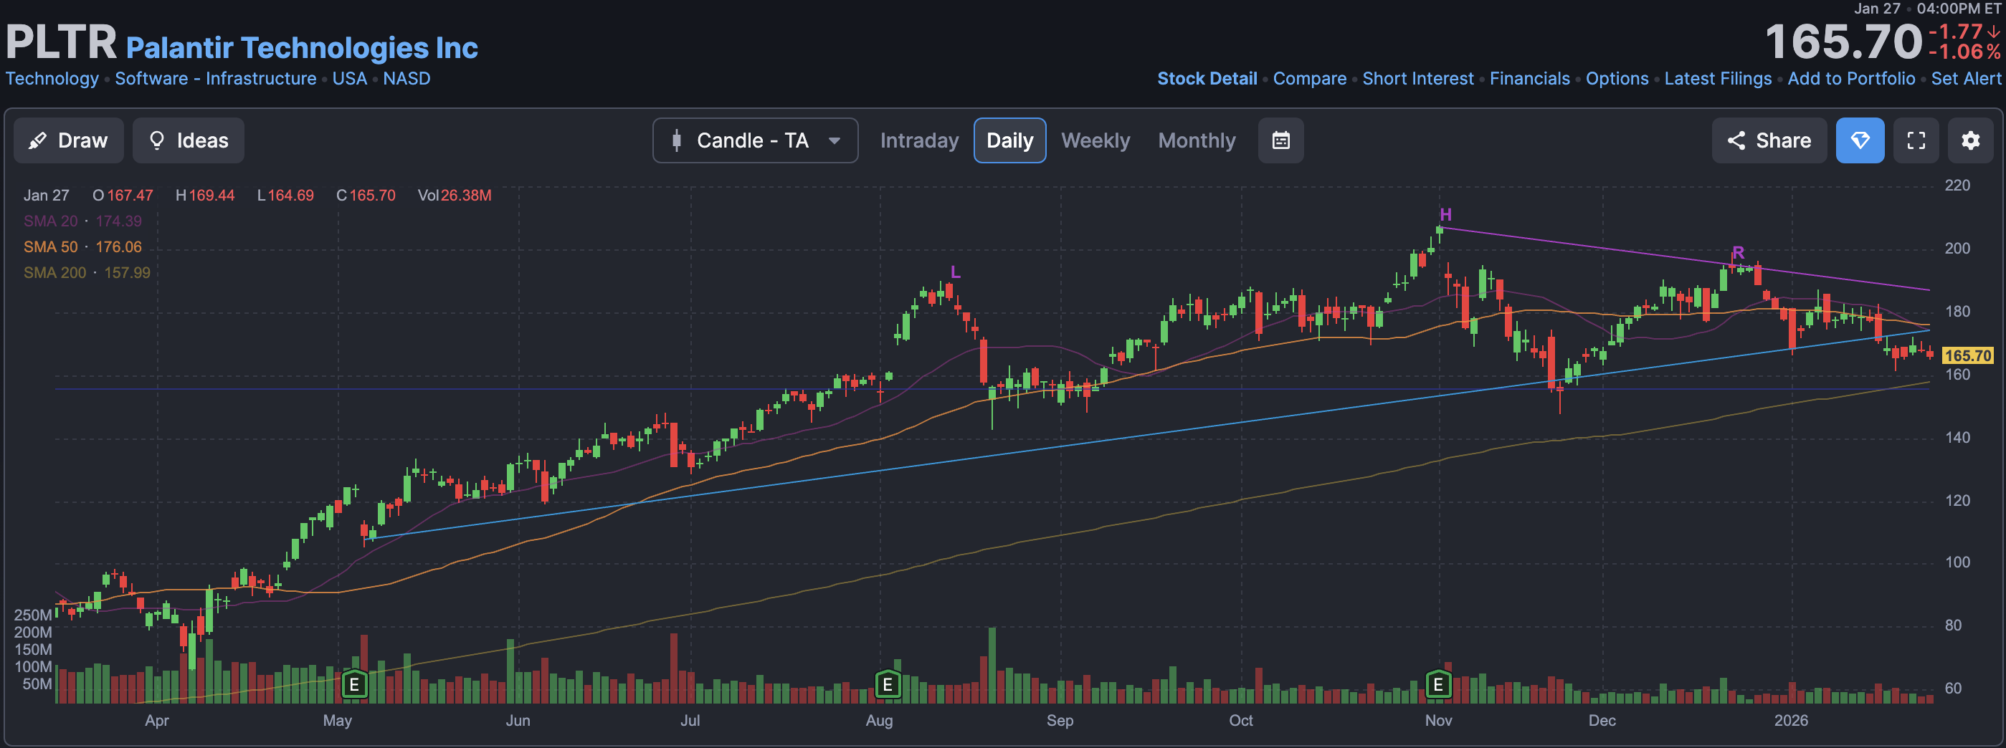Viewport: 2006px width, 748px height.
Task: Open the calendar date range picker
Action: coord(1281,140)
